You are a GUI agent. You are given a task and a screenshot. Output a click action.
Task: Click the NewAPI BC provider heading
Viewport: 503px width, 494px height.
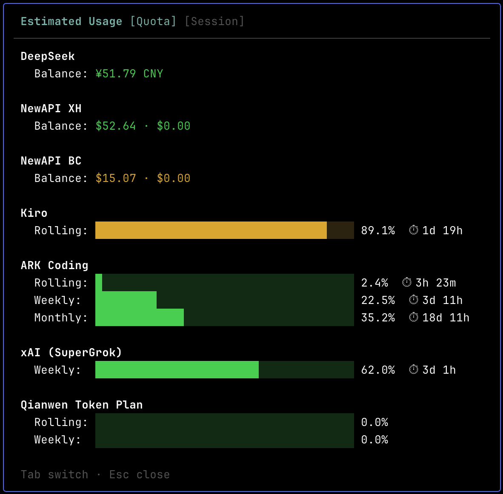pos(51,161)
